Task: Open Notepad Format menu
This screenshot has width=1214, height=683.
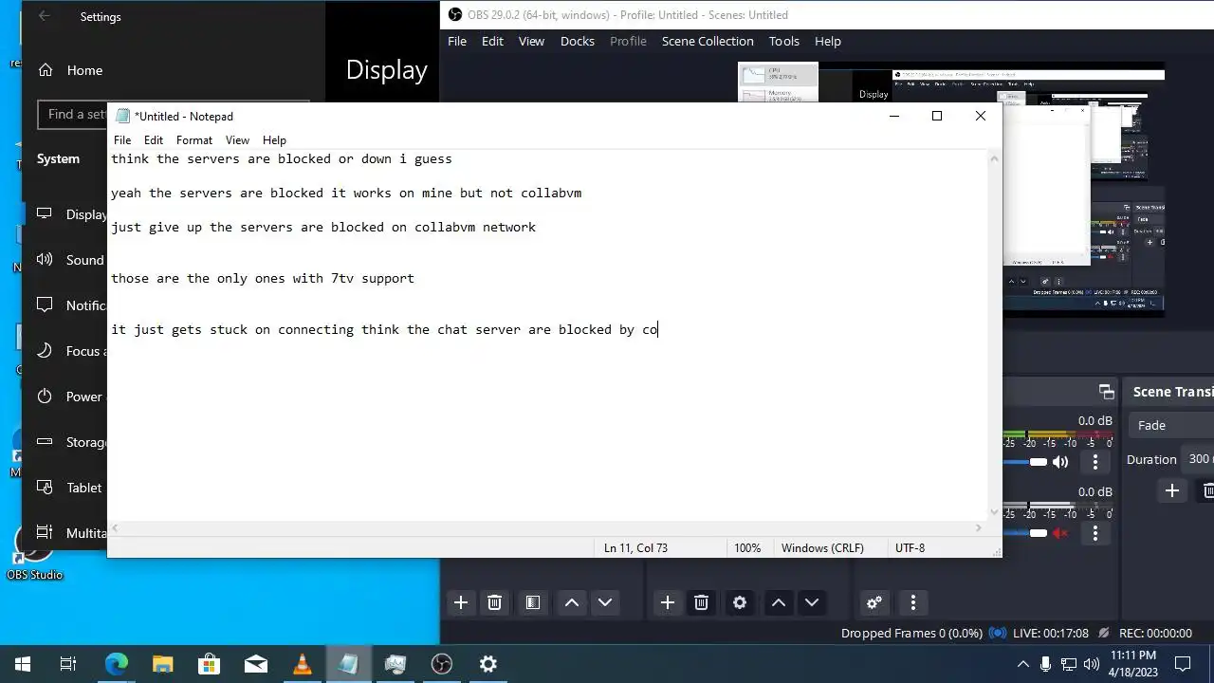Action: coord(194,139)
